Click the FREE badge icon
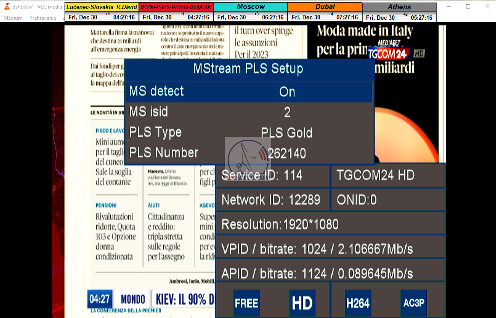Viewport: 496px width, 318px height. 247,303
